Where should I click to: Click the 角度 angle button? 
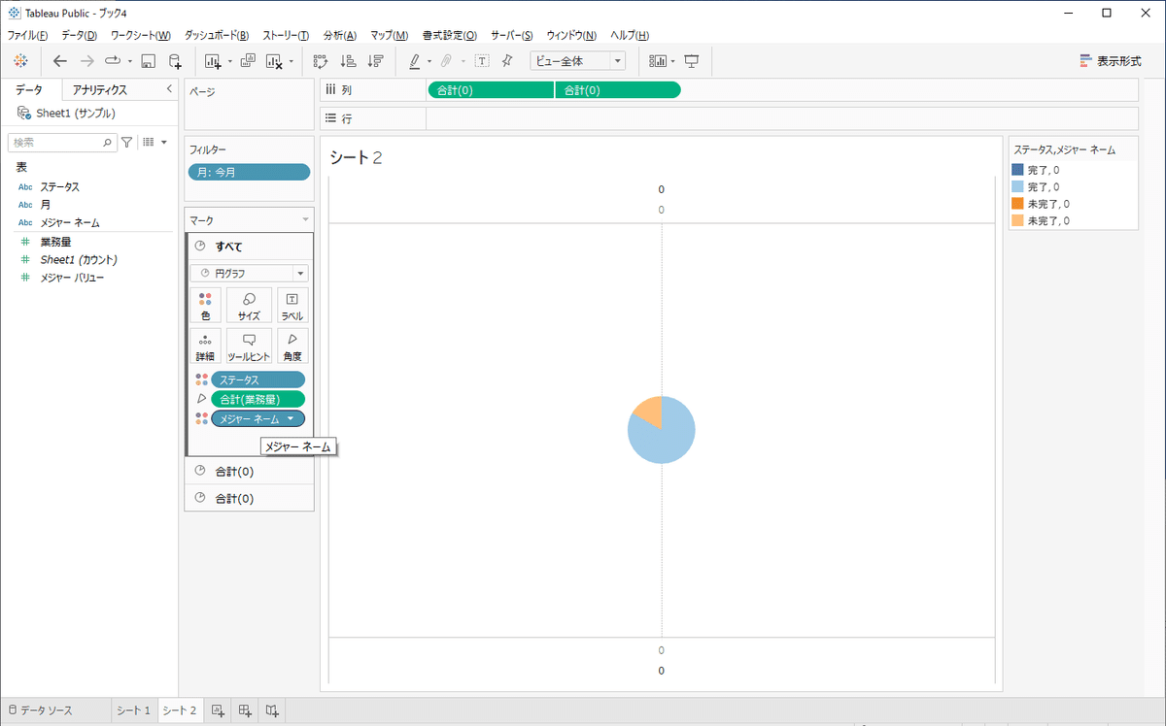pyautogui.click(x=292, y=346)
